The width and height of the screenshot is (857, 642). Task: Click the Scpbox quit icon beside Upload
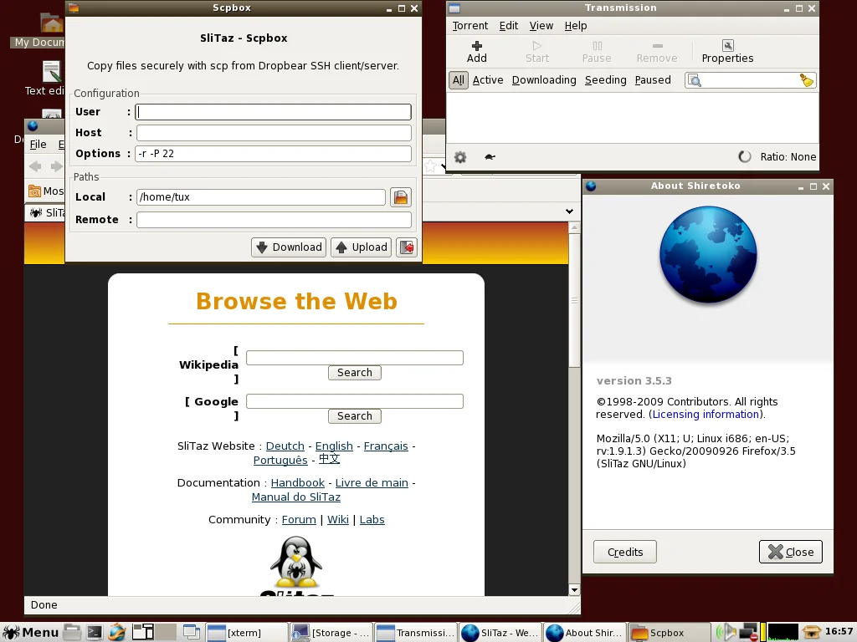point(407,247)
